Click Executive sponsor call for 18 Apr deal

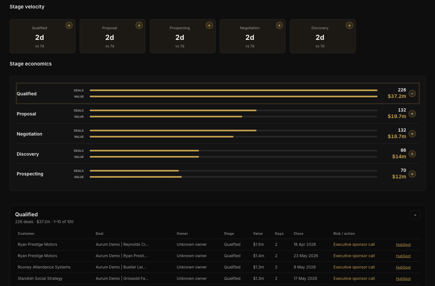pos(354,244)
